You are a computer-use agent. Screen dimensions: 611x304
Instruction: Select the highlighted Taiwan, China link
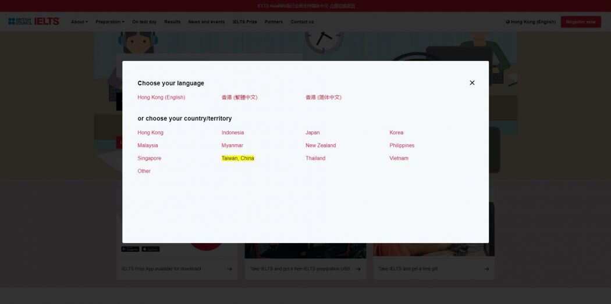(x=237, y=159)
